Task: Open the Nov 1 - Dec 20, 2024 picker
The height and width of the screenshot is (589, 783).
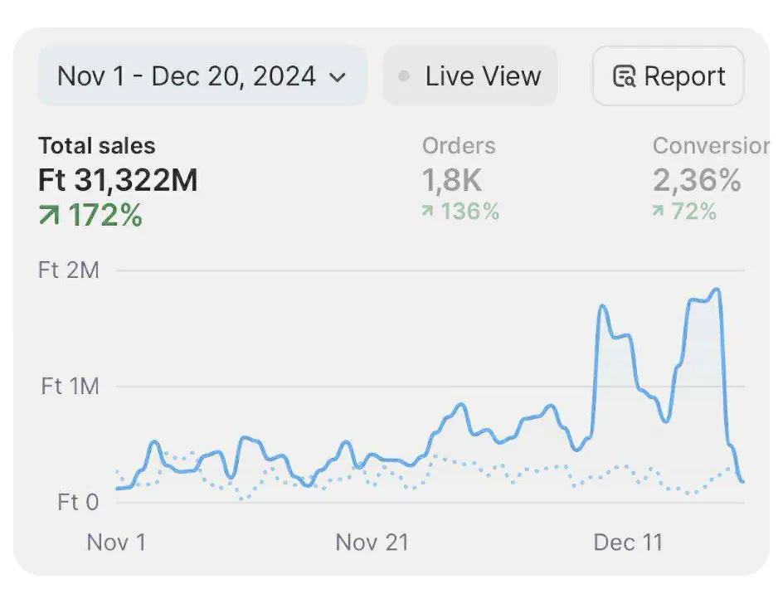Action: [x=202, y=76]
